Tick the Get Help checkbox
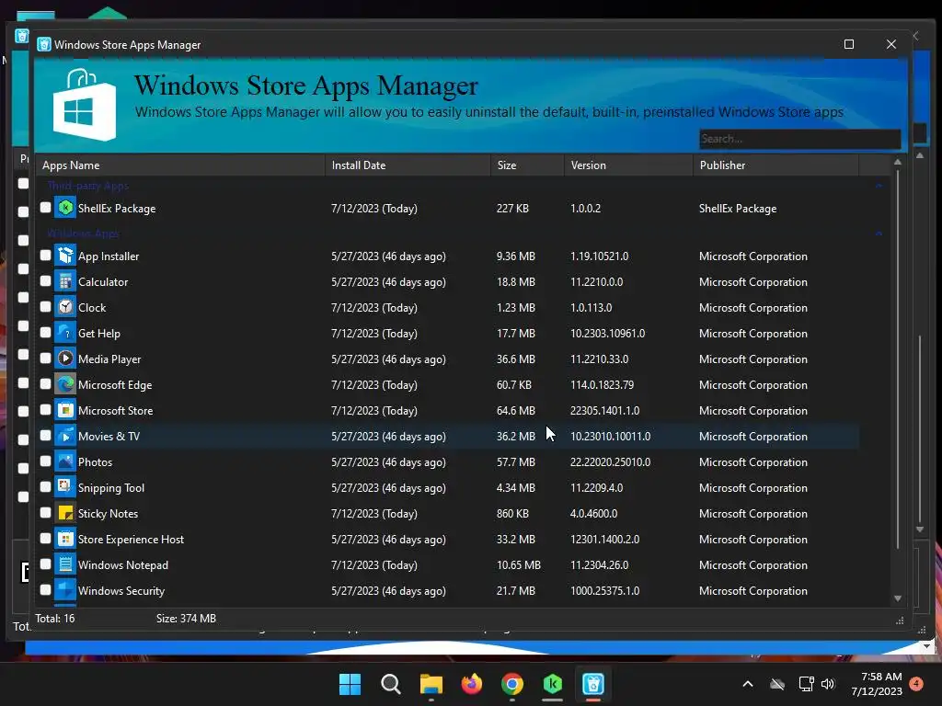Image resolution: width=942 pixels, height=706 pixels. point(45,333)
